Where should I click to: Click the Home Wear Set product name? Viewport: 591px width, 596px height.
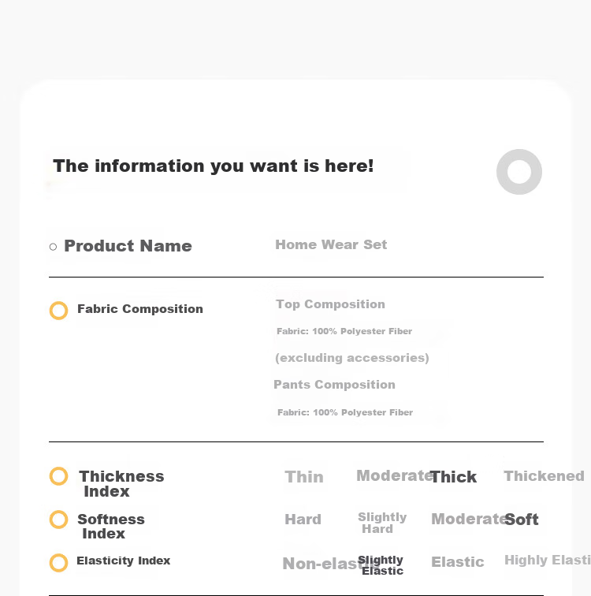[331, 244]
